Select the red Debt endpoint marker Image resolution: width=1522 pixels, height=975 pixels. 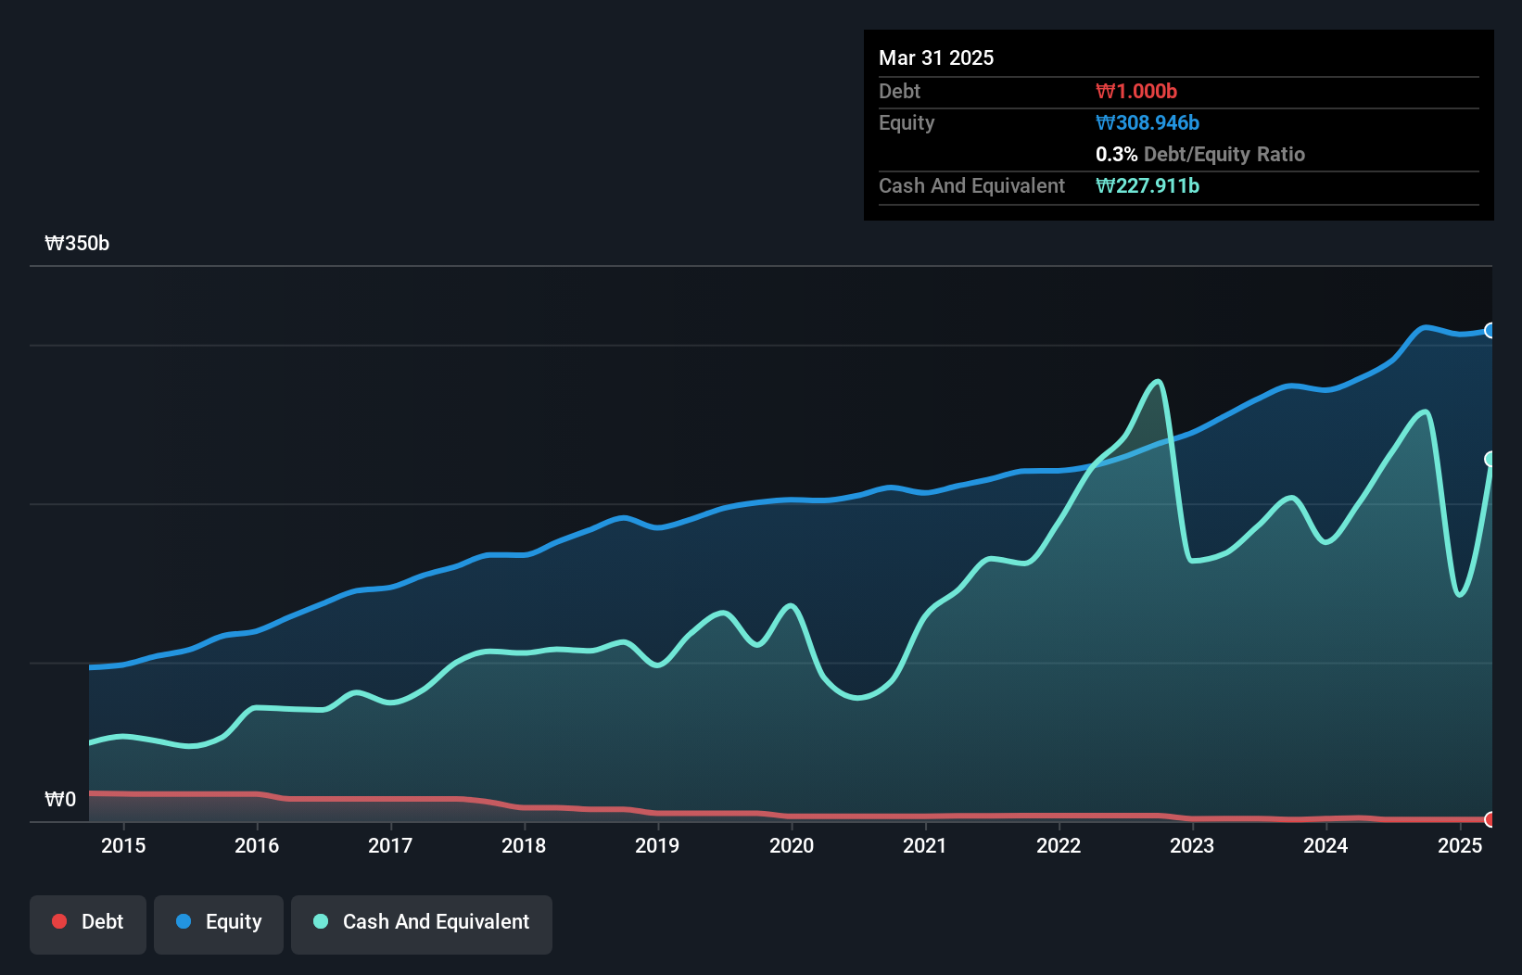[1490, 819]
